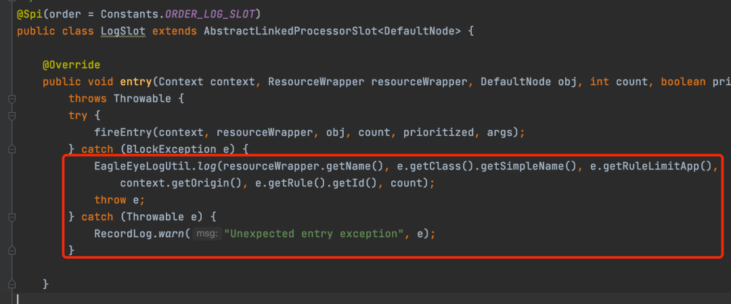Click the '@Override' annotation
The image size is (731, 304).
pos(71,65)
